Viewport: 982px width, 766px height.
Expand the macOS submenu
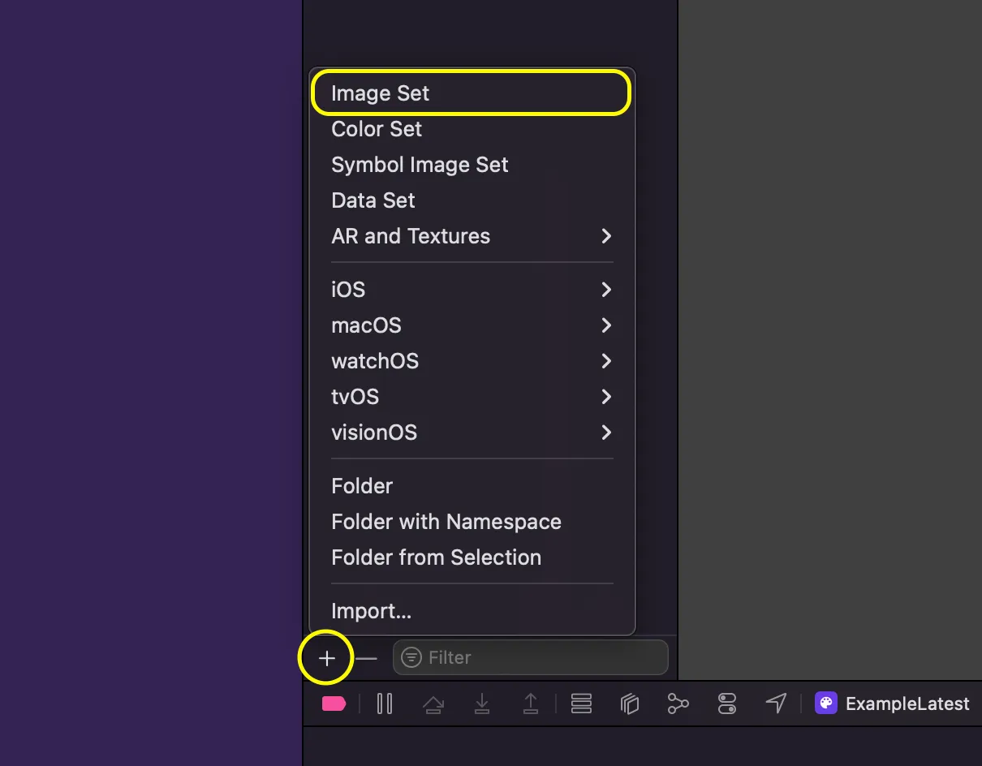pos(471,325)
